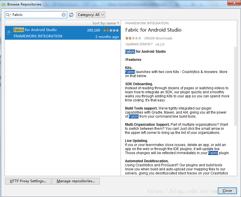
Task: Click the 'Build Tools support.' heading text
Action: tap(141, 108)
